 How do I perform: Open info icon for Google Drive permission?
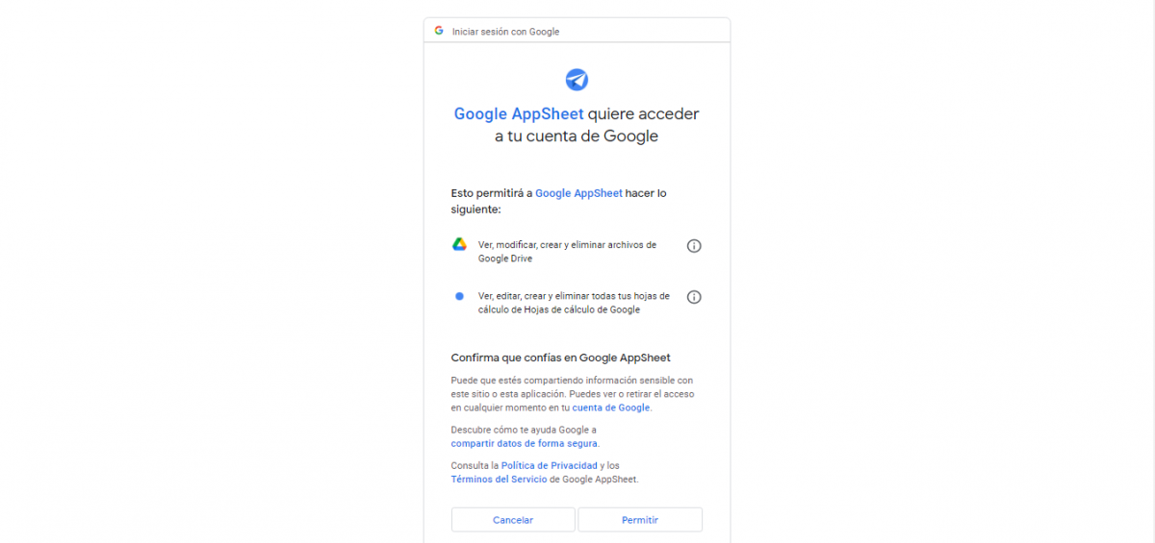pyautogui.click(x=694, y=246)
